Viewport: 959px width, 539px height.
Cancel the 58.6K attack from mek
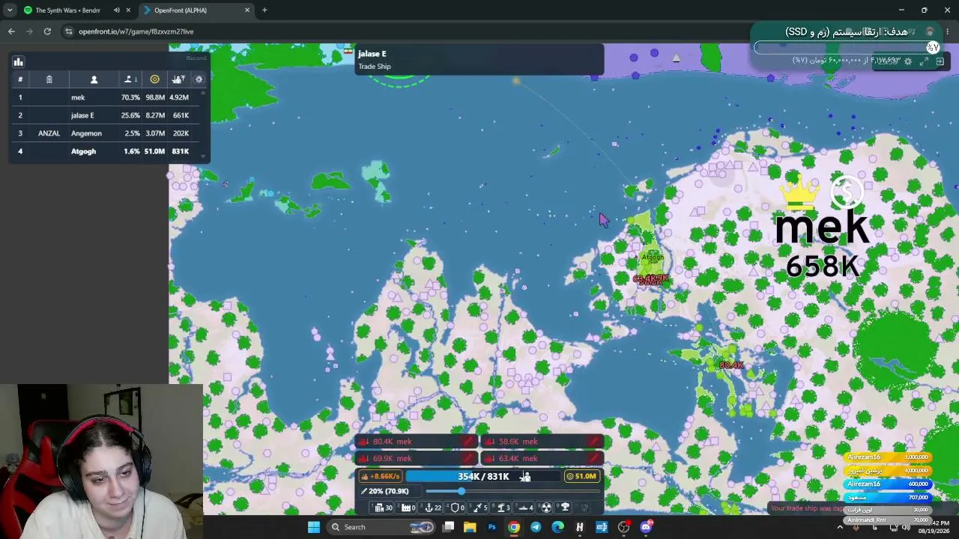tap(594, 442)
